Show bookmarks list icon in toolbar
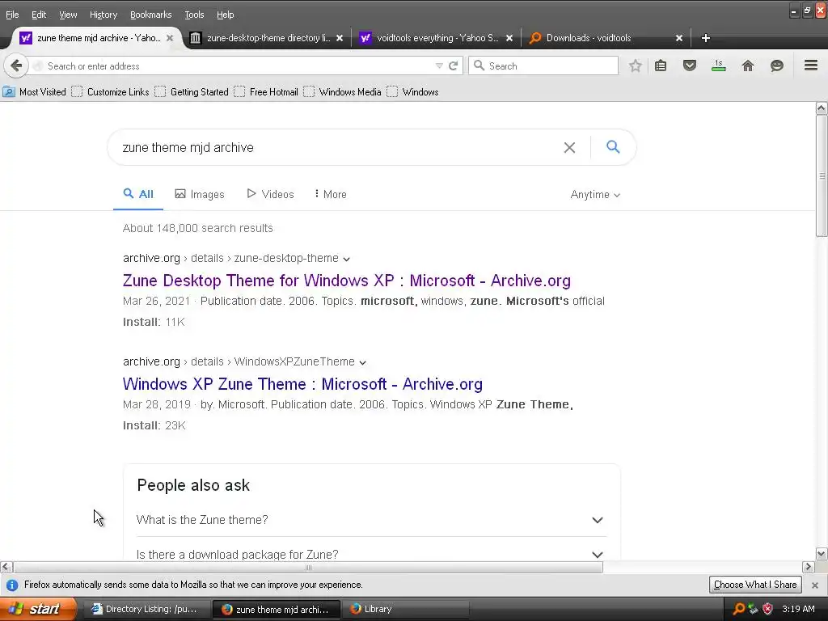Image resolution: width=828 pixels, height=621 pixels. [x=661, y=66]
